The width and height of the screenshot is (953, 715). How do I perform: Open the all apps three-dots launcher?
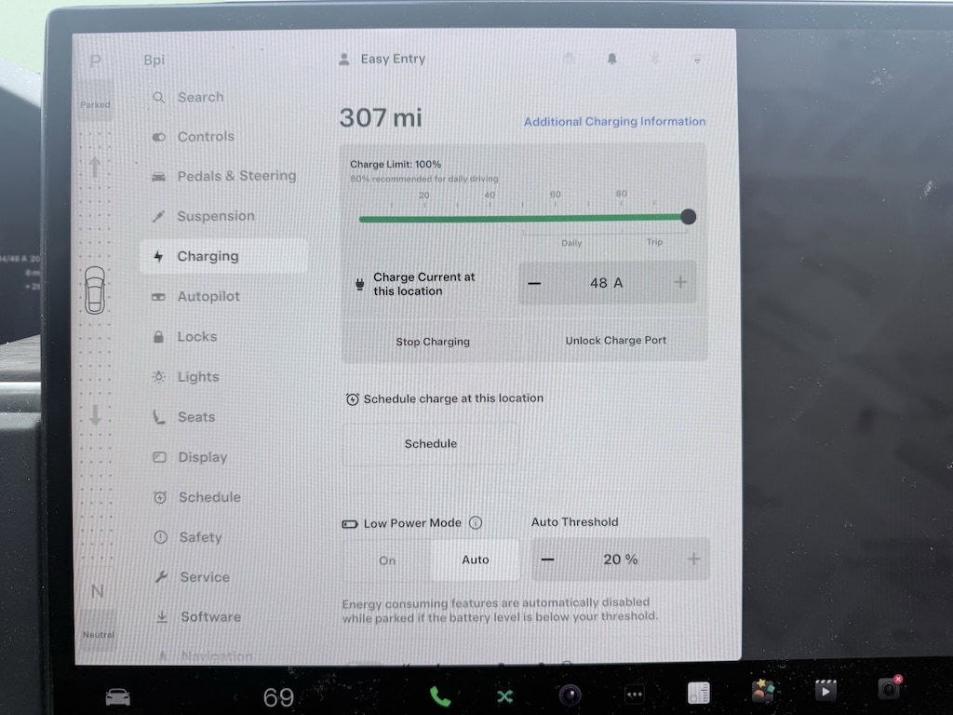click(x=635, y=695)
